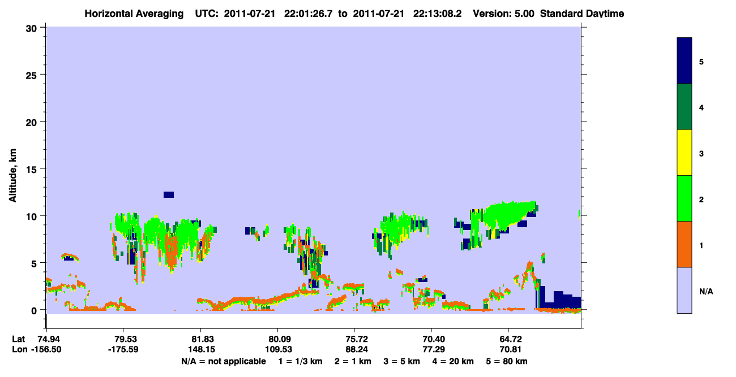Image resolution: width=736 pixels, height=377 pixels.
Task: Click the colorbar label '4'
Action: tap(701, 107)
